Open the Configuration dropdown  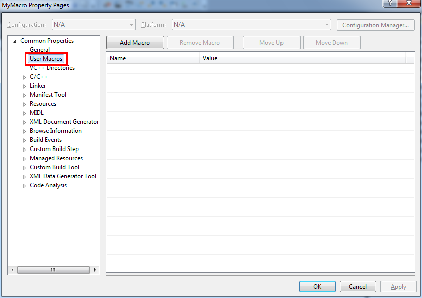tap(94, 25)
